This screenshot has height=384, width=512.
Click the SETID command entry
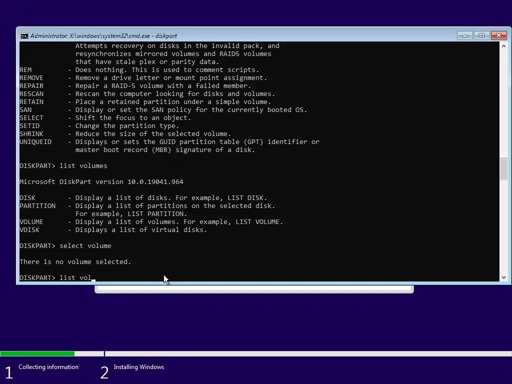pyautogui.click(x=99, y=125)
